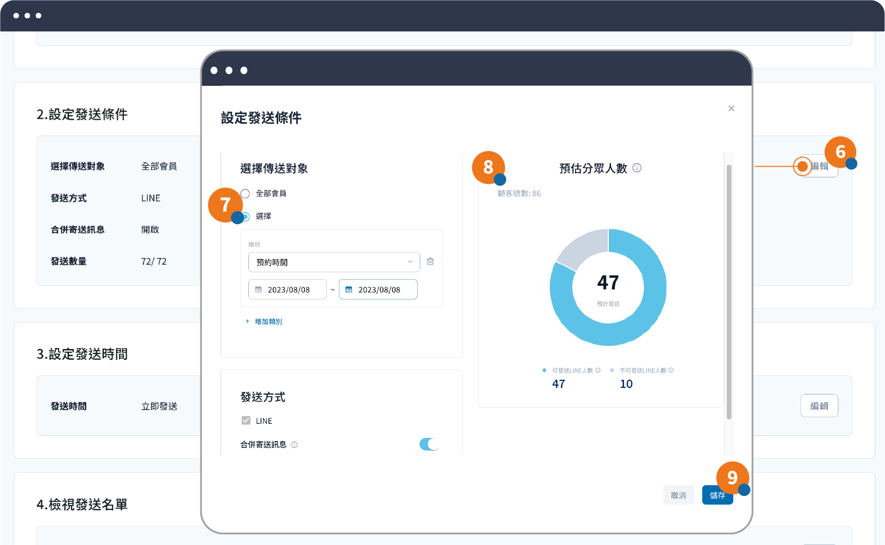Select the 選擇 radio option

click(246, 217)
